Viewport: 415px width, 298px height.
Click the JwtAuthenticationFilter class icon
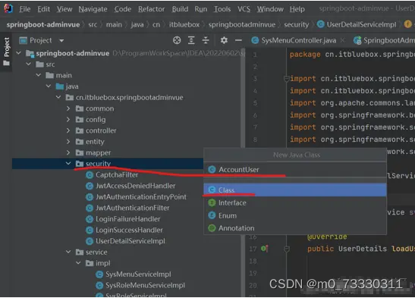point(90,208)
